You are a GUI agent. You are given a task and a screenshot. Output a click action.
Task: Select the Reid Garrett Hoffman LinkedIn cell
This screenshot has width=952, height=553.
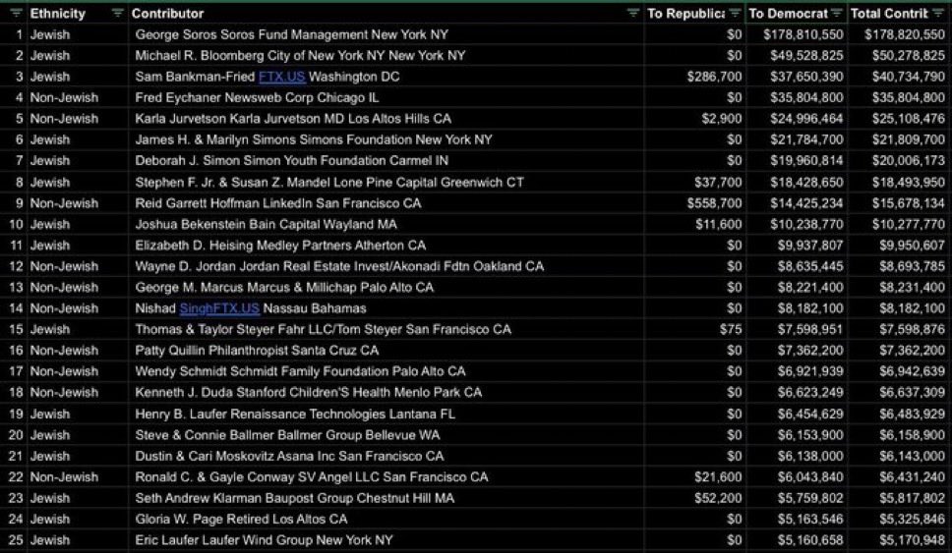click(386, 203)
